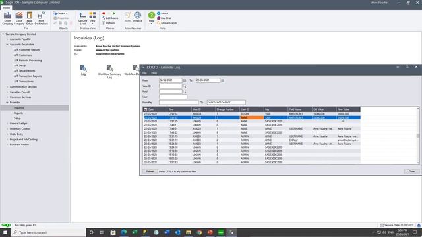The width and height of the screenshot is (422, 237).
Task: Click the grid selector icon beside Date header
Action: point(146,109)
